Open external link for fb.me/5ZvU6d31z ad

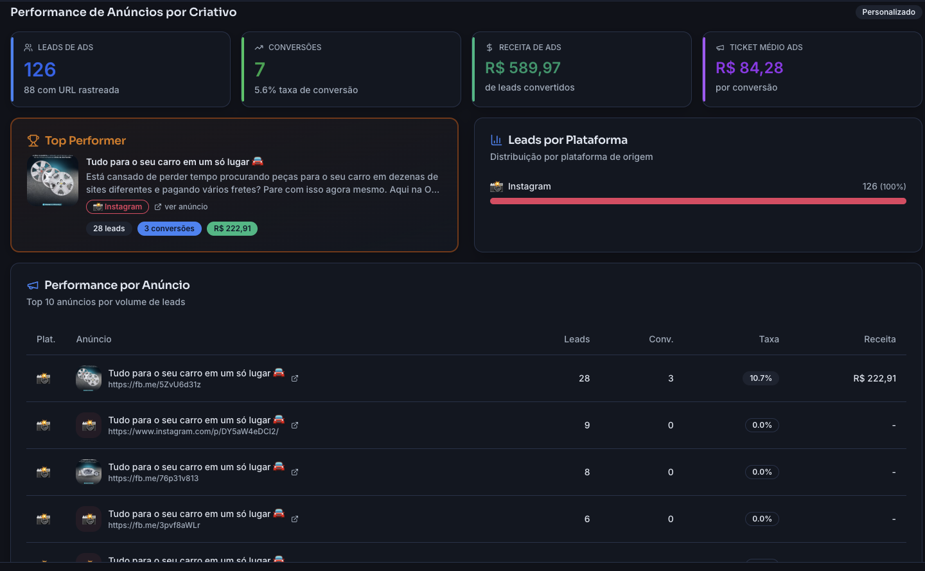pyautogui.click(x=295, y=378)
